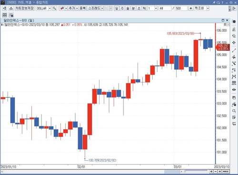238x175 pixels.
Task: Click the total count field showing 500
Action: point(181,8)
